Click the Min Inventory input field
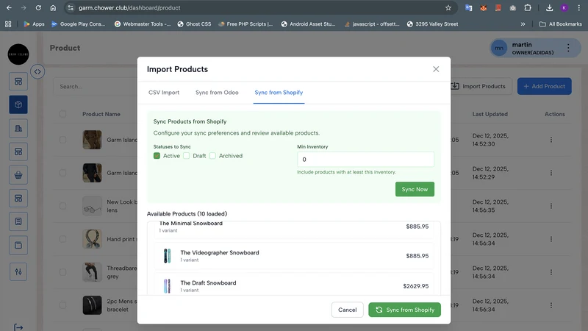The height and width of the screenshot is (331, 588). pyautogui.click(x=365, y=160)
